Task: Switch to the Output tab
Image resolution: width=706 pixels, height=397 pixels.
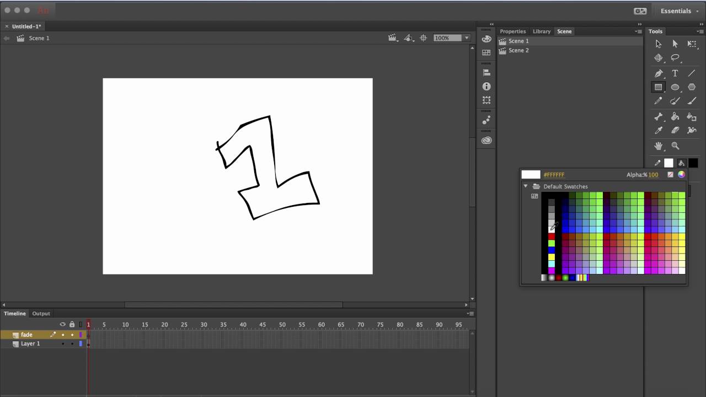Action: point(41,314)
